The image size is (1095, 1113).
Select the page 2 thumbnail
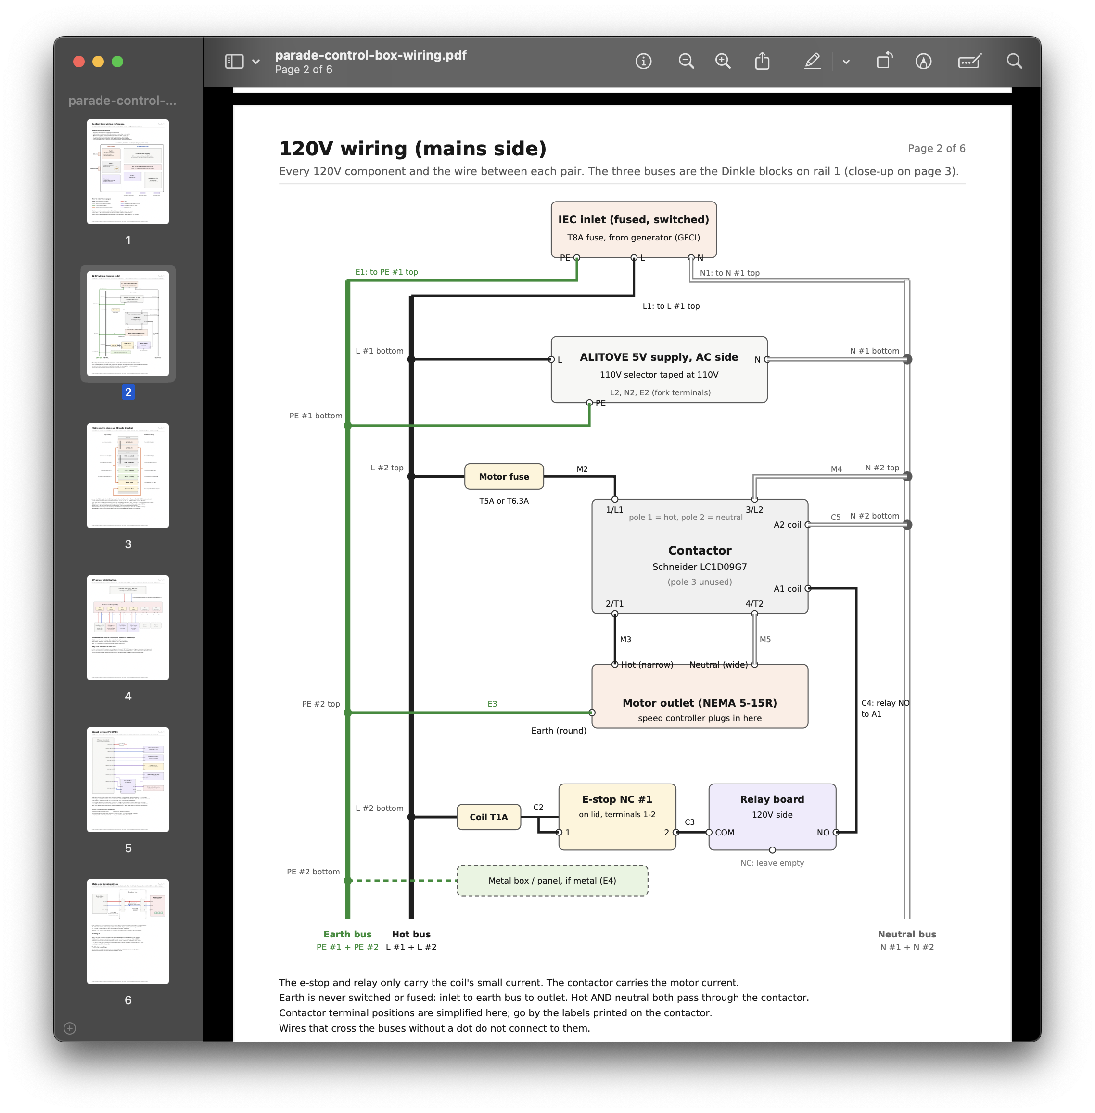127,324
